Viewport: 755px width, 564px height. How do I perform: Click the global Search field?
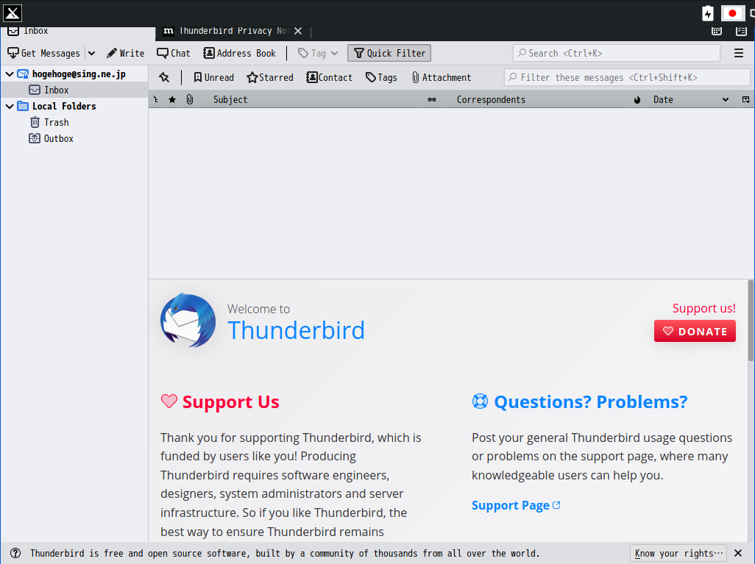click(x=617, y=53)
